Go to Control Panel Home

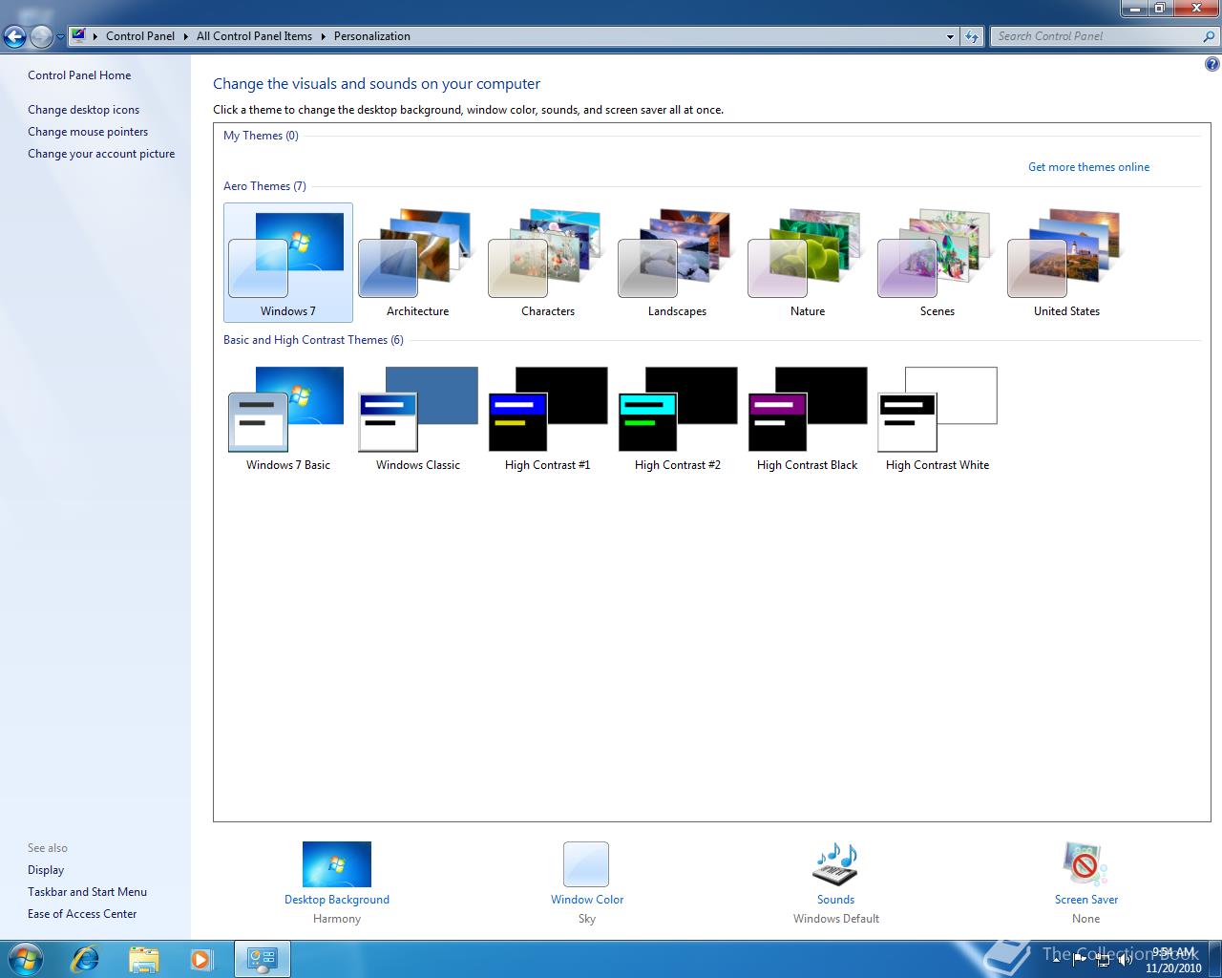(x=79, y=75)
